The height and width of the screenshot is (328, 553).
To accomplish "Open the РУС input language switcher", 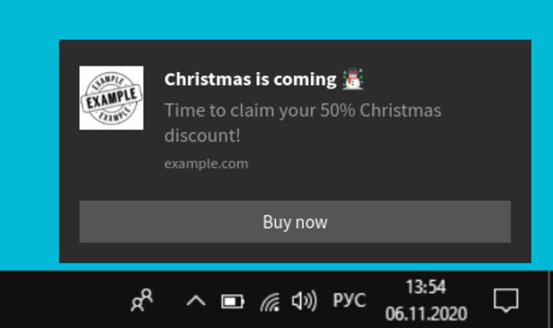I will (x=349, y=300).
